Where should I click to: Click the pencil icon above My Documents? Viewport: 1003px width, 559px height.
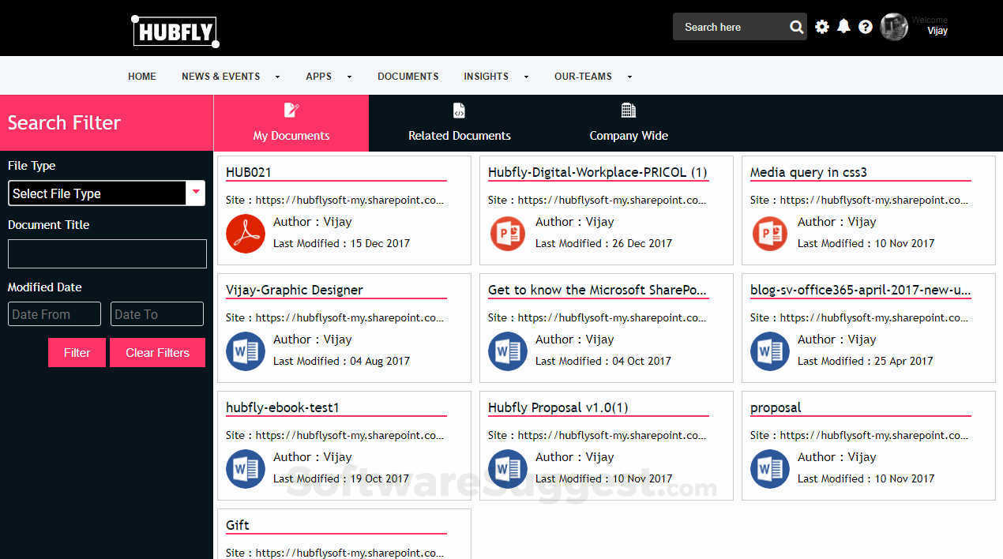click(x=291, y=110)
